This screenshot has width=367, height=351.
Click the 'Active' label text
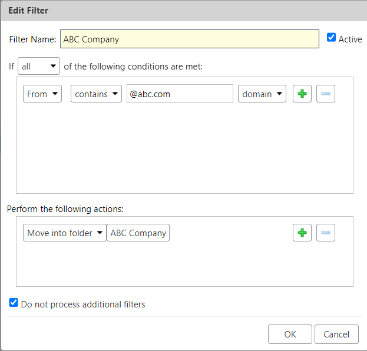[x=350, y=39]
